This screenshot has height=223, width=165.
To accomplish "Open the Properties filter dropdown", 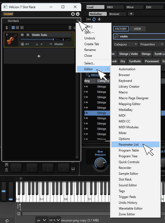I will (152, 44).
